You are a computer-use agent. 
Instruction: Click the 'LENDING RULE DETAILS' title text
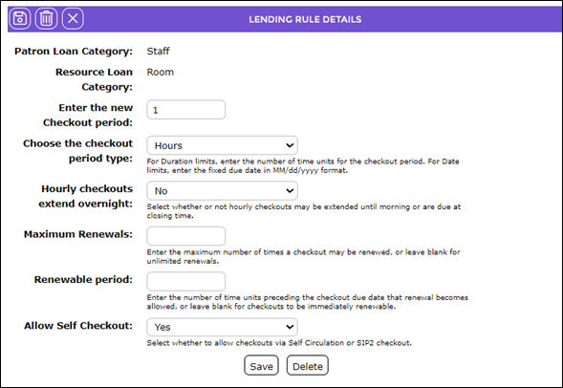305,19
